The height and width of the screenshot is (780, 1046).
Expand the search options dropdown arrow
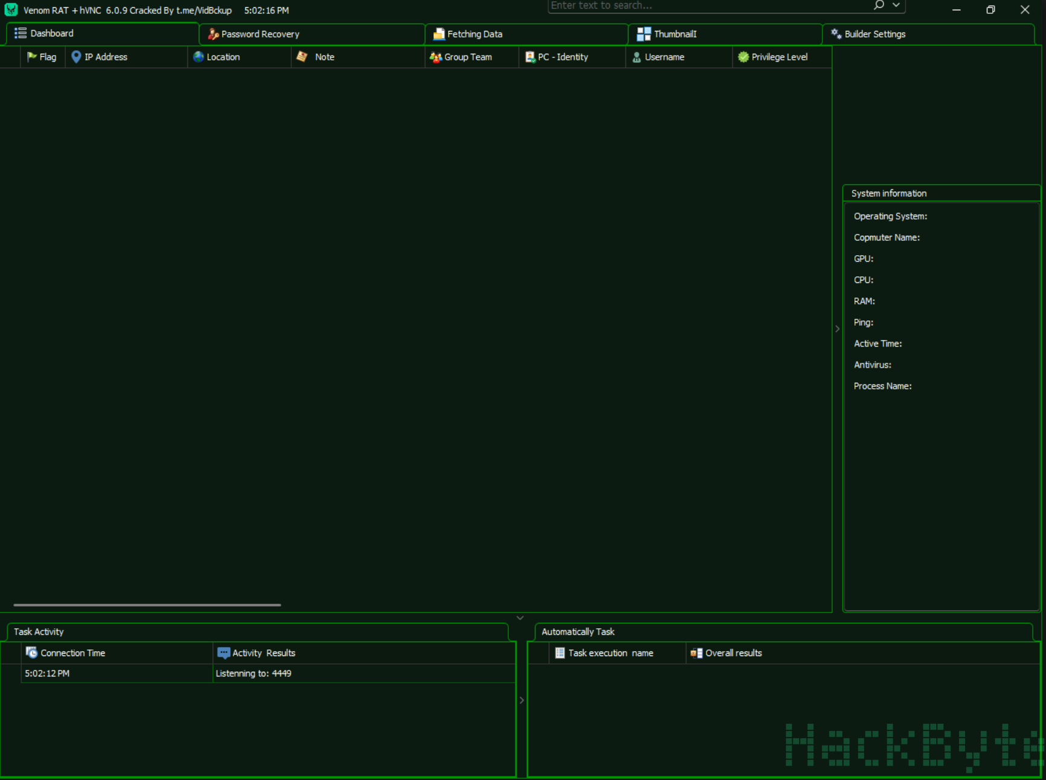[x=896, y=5]
